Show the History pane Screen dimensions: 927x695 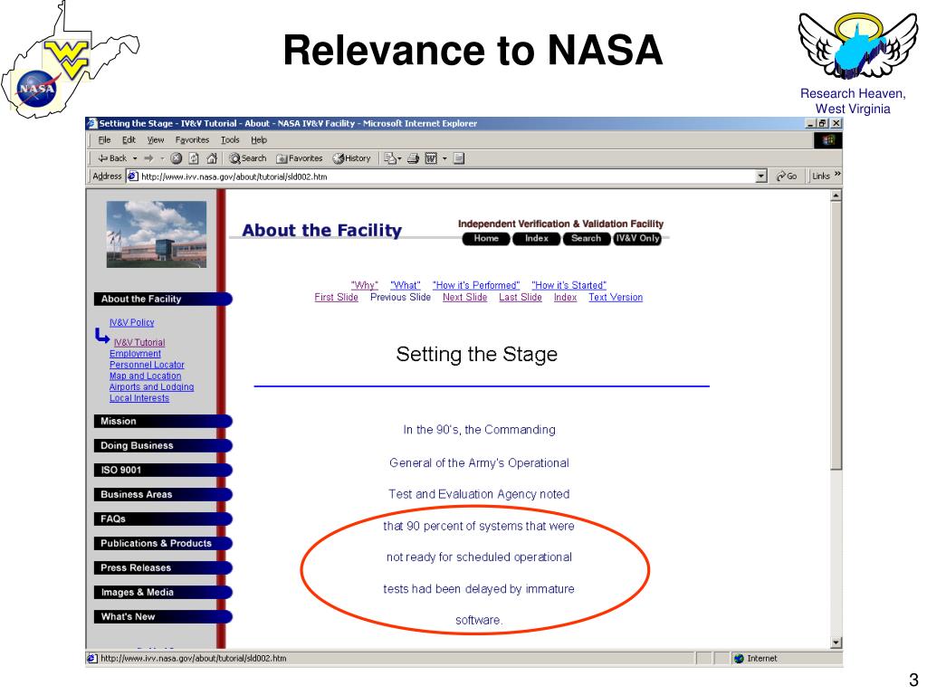point(351,158)
